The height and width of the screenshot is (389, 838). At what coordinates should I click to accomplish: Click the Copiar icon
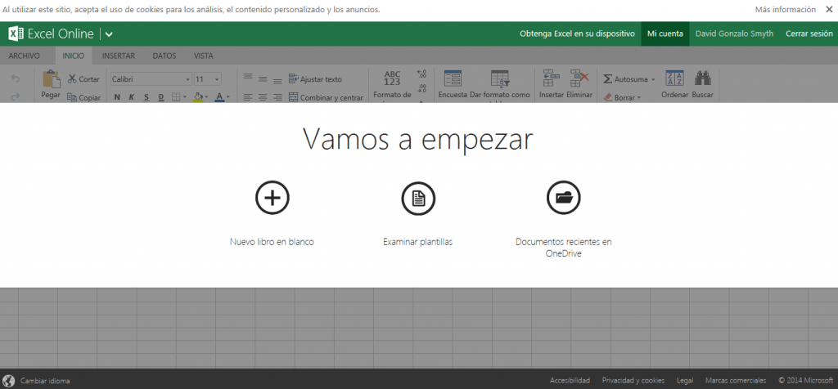click(72, 97)
